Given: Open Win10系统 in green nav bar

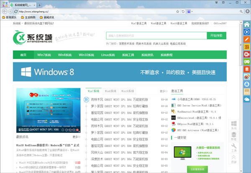Looking at the screenshot, I should tap(87, 55).
